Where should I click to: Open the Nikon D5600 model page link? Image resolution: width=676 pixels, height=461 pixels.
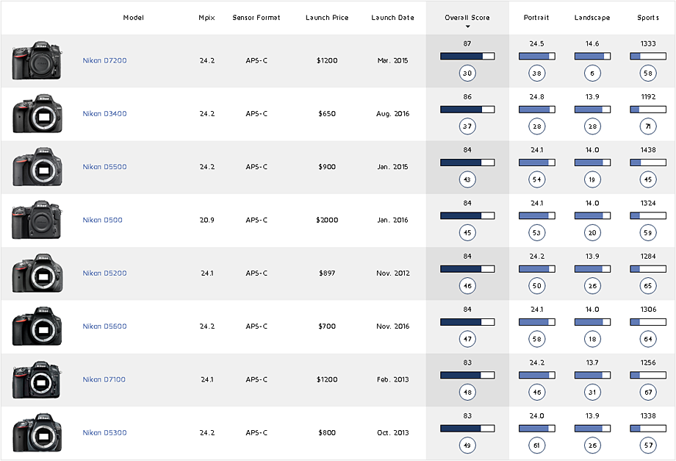click(104, 326)
